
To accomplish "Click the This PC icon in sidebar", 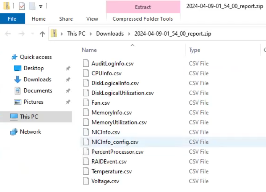I will point(14,117).
